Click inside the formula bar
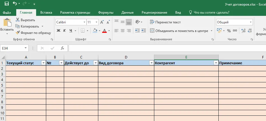Image resolution: width=266 pixels, height=121 pixels. click(167, 48)
